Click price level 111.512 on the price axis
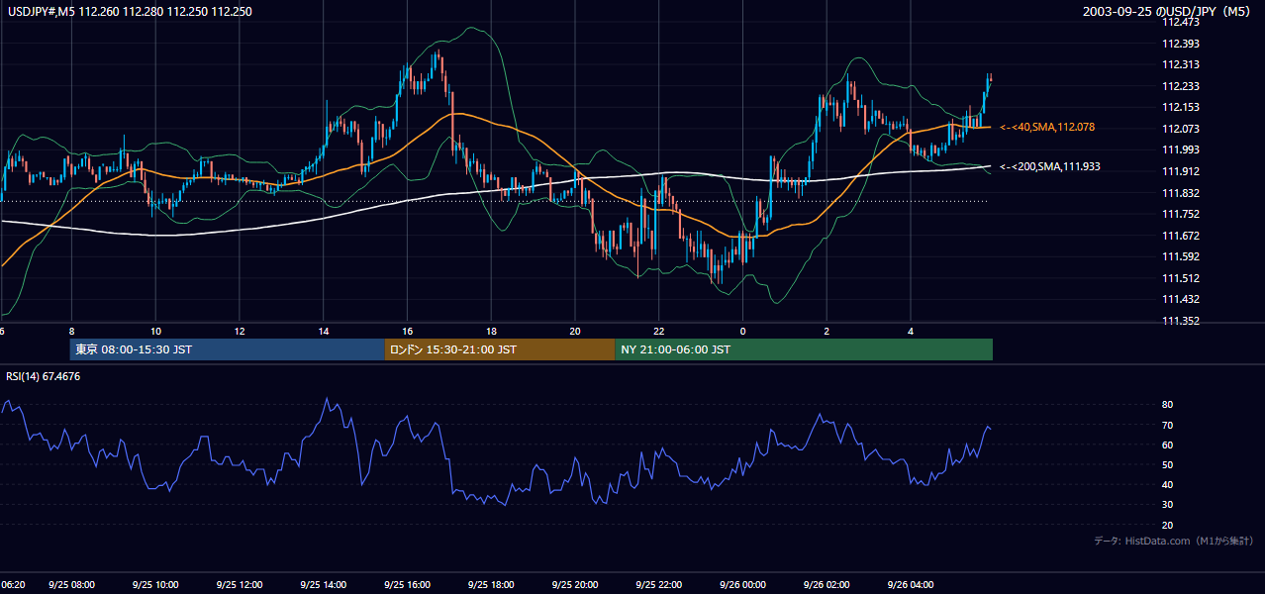The width and height of the screenshot is (1265, 594). (1181, 278)
